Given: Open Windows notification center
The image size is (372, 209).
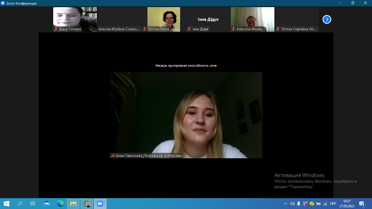Looking at the screenshot, I should [362, 204].
